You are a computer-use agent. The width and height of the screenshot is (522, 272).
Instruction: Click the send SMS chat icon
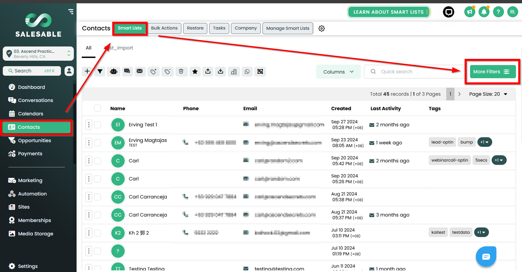[x=127, y=71]
